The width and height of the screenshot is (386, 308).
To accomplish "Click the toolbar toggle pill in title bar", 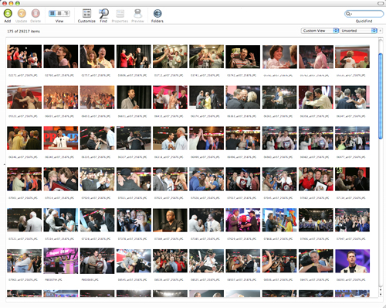I will coord(381,3).
